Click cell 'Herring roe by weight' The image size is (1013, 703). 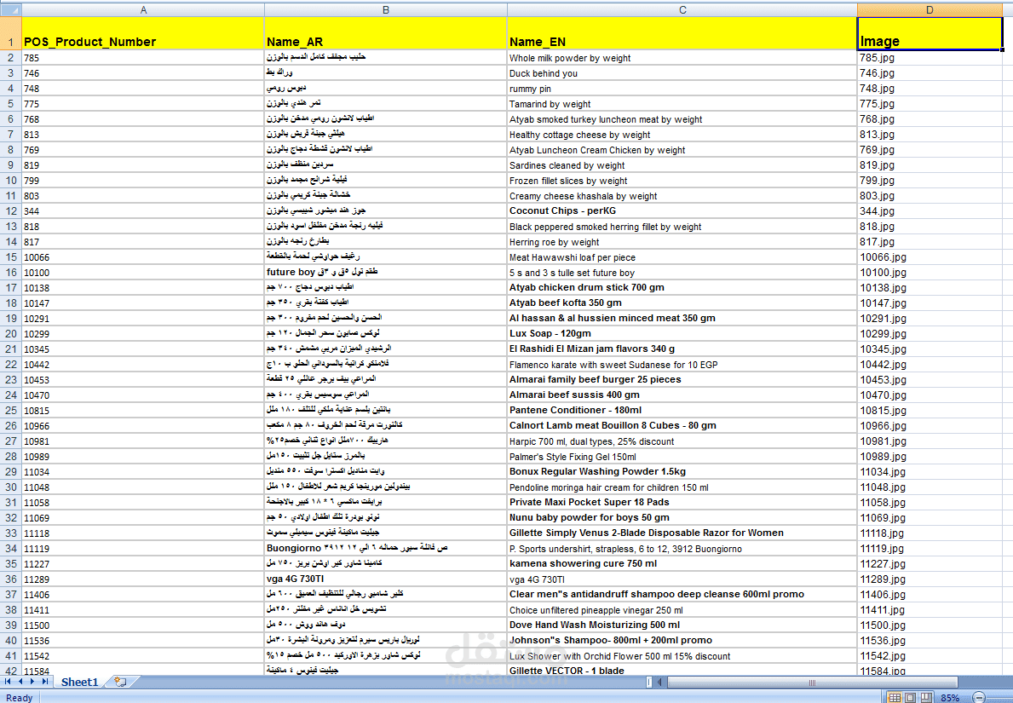click(682, 242)
